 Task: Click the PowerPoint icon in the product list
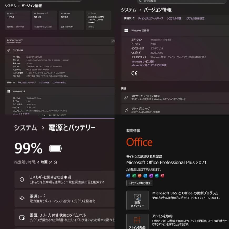point(139,176)
